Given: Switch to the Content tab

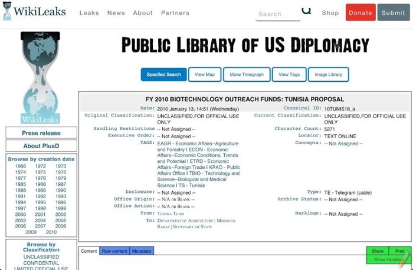Looking at the screenshot, I should pos(89,251).
